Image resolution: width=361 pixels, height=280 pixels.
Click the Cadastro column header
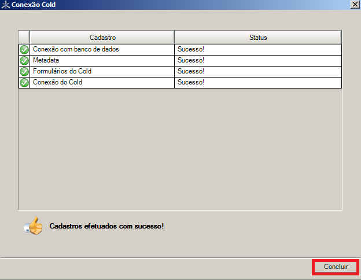[x=102, y=37]
